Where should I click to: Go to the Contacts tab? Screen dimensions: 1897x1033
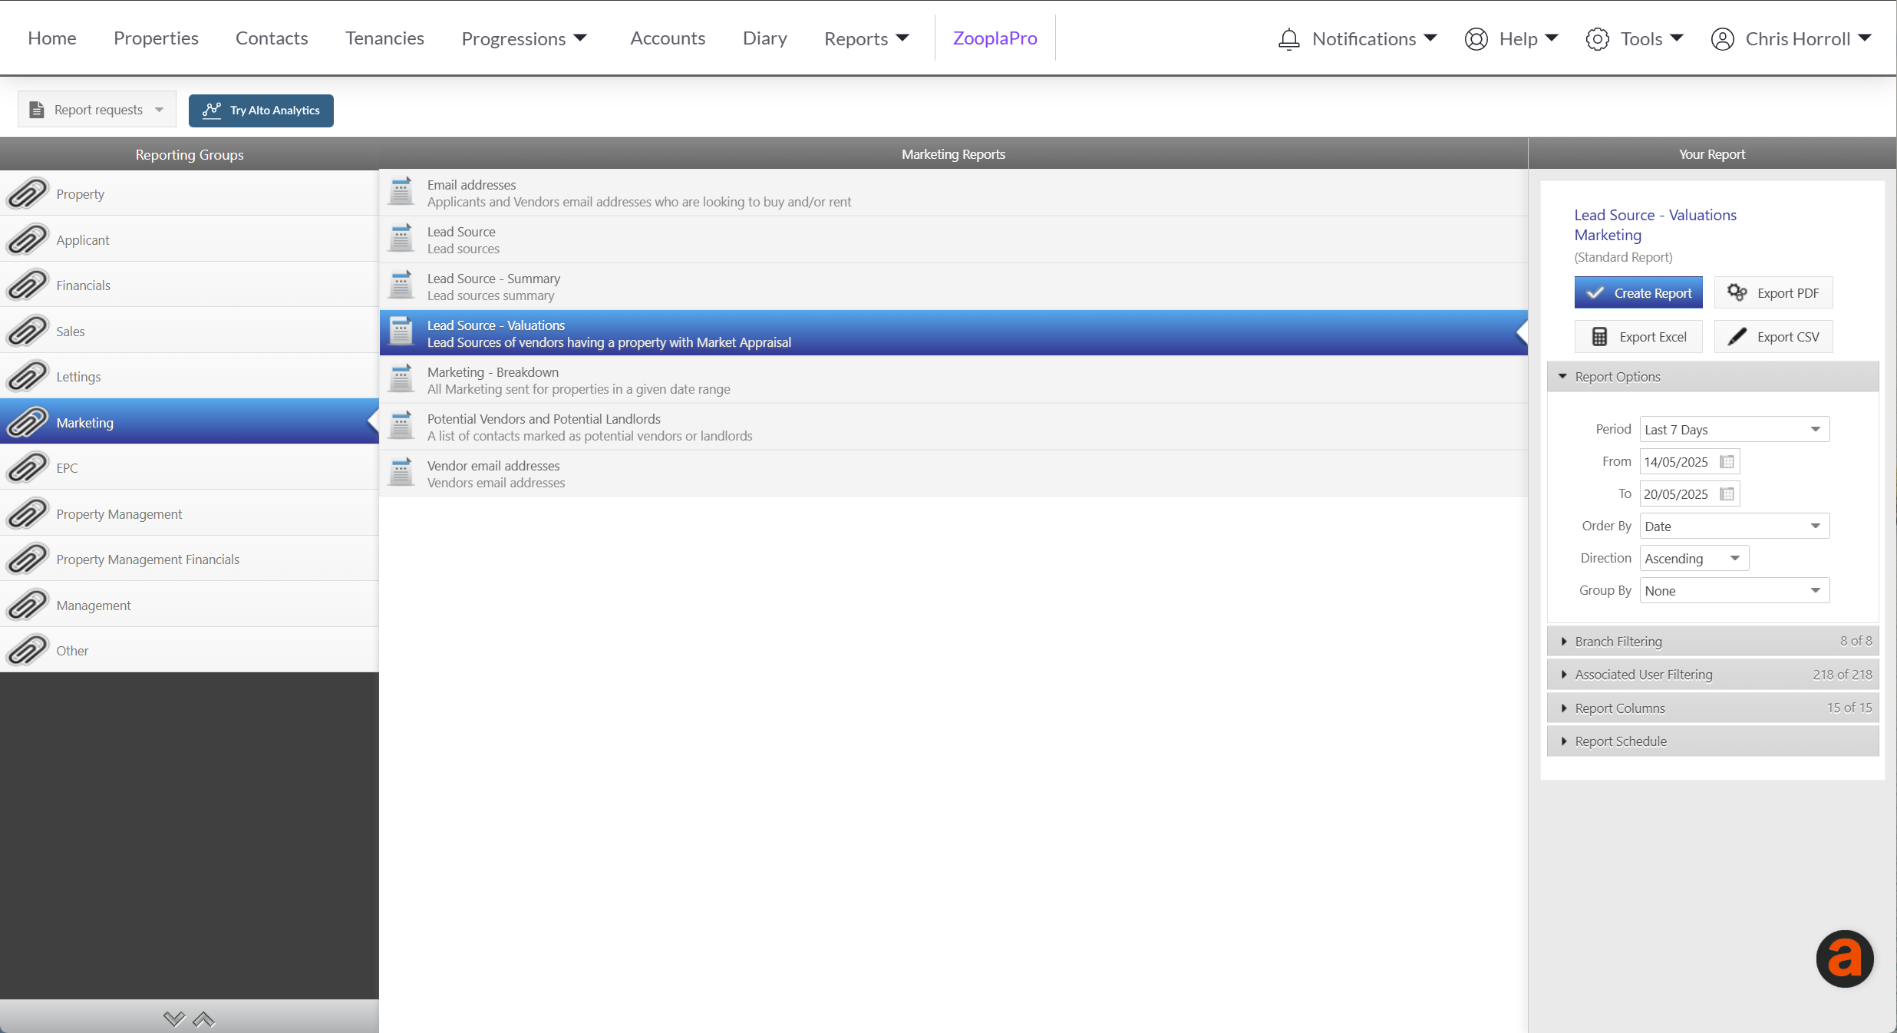pyautogui.click(x=272, y=38)
